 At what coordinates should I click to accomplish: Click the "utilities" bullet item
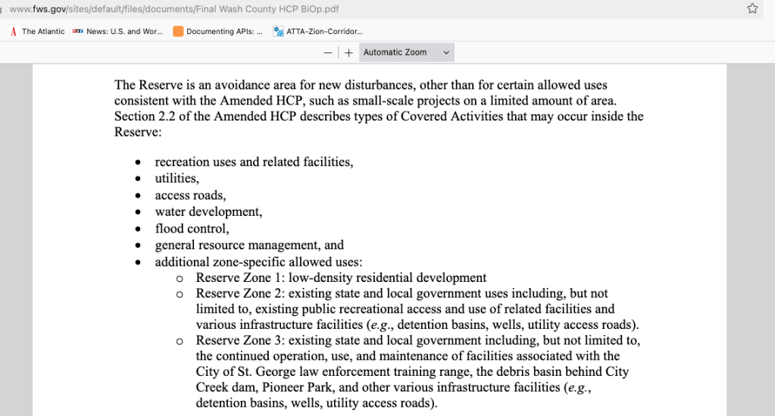tap(177, 179)
